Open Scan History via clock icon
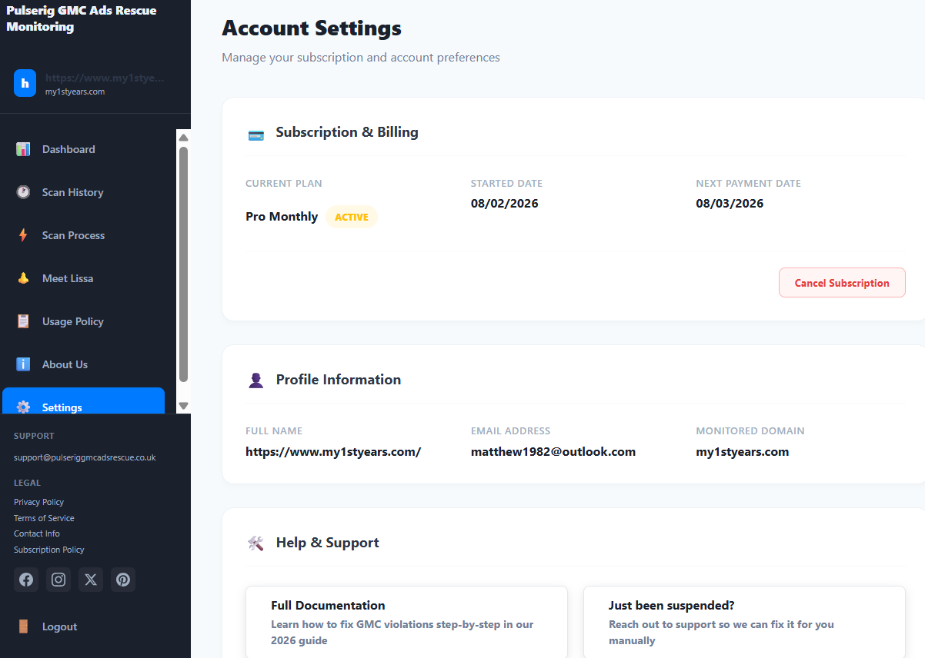Screen dimensions: 925x658 (x=23, y=192)
